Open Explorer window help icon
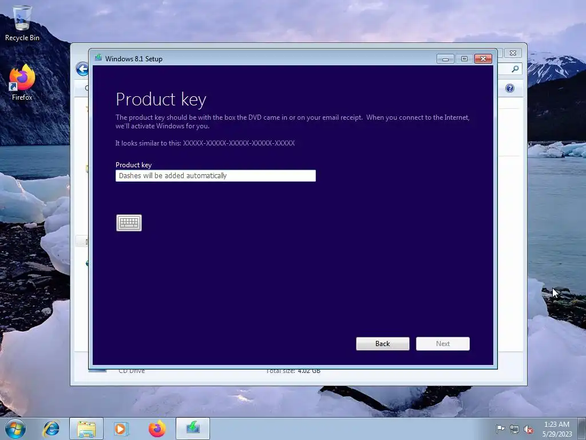Image resolution: width=586 pixels, height=440 pixels. click(510, 88)
